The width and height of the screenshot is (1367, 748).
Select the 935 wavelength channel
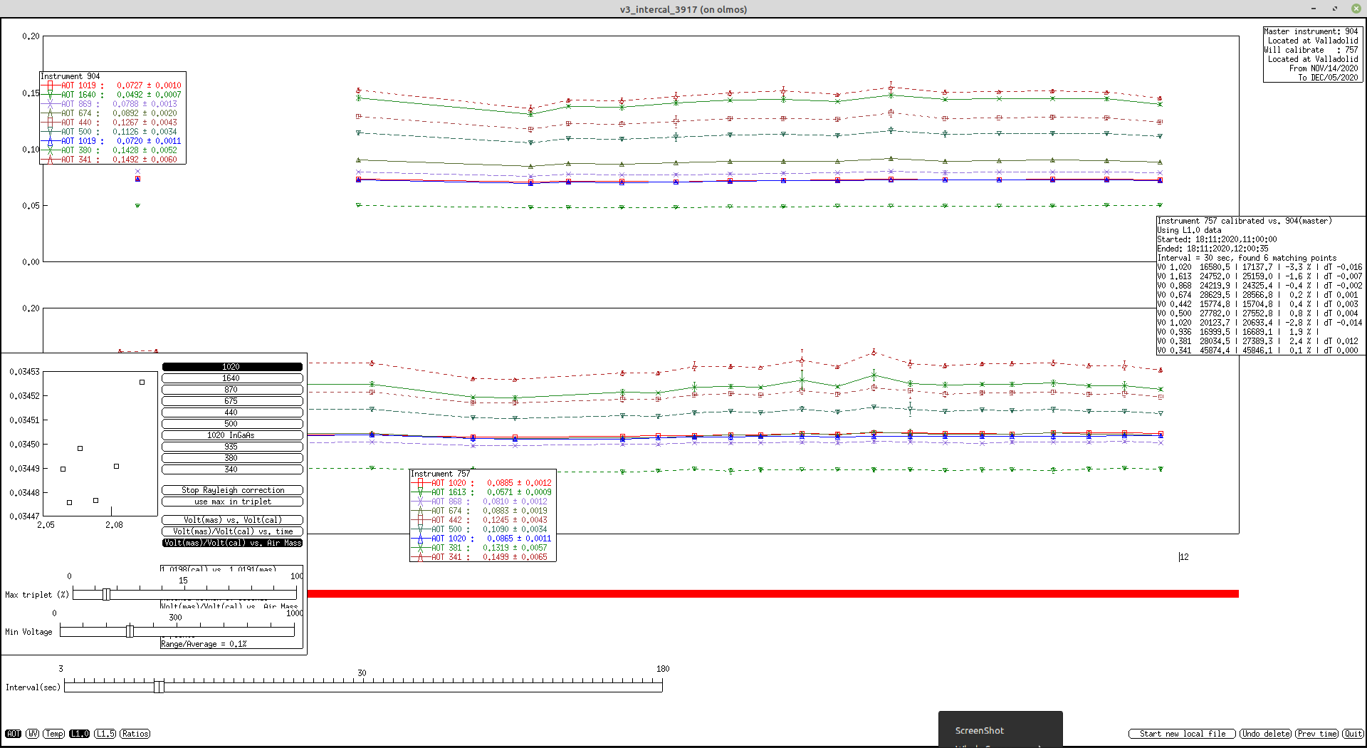pos(232,447)
